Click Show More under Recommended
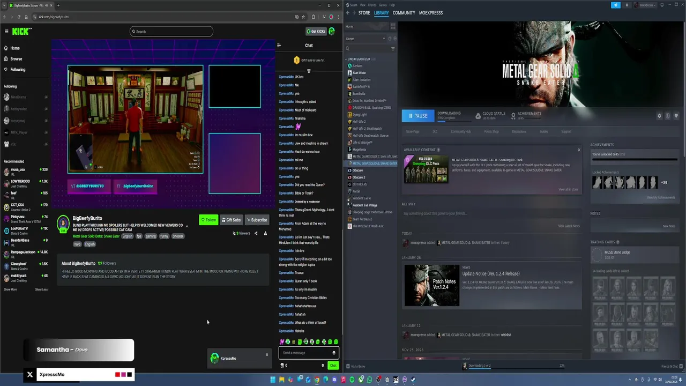 point(10,289)
